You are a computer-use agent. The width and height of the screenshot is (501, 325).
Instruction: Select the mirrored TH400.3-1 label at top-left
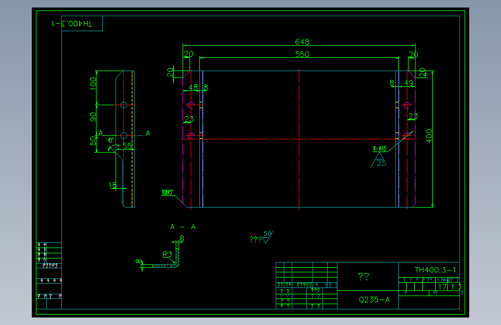(x=72, y=24)
